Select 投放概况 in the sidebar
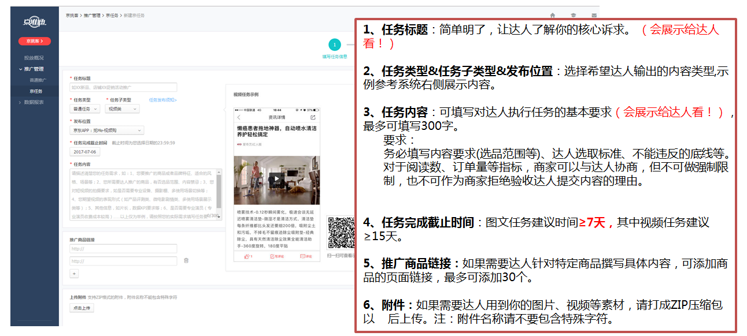This screenshot has height=336, width=747. [x=34, y=58]
